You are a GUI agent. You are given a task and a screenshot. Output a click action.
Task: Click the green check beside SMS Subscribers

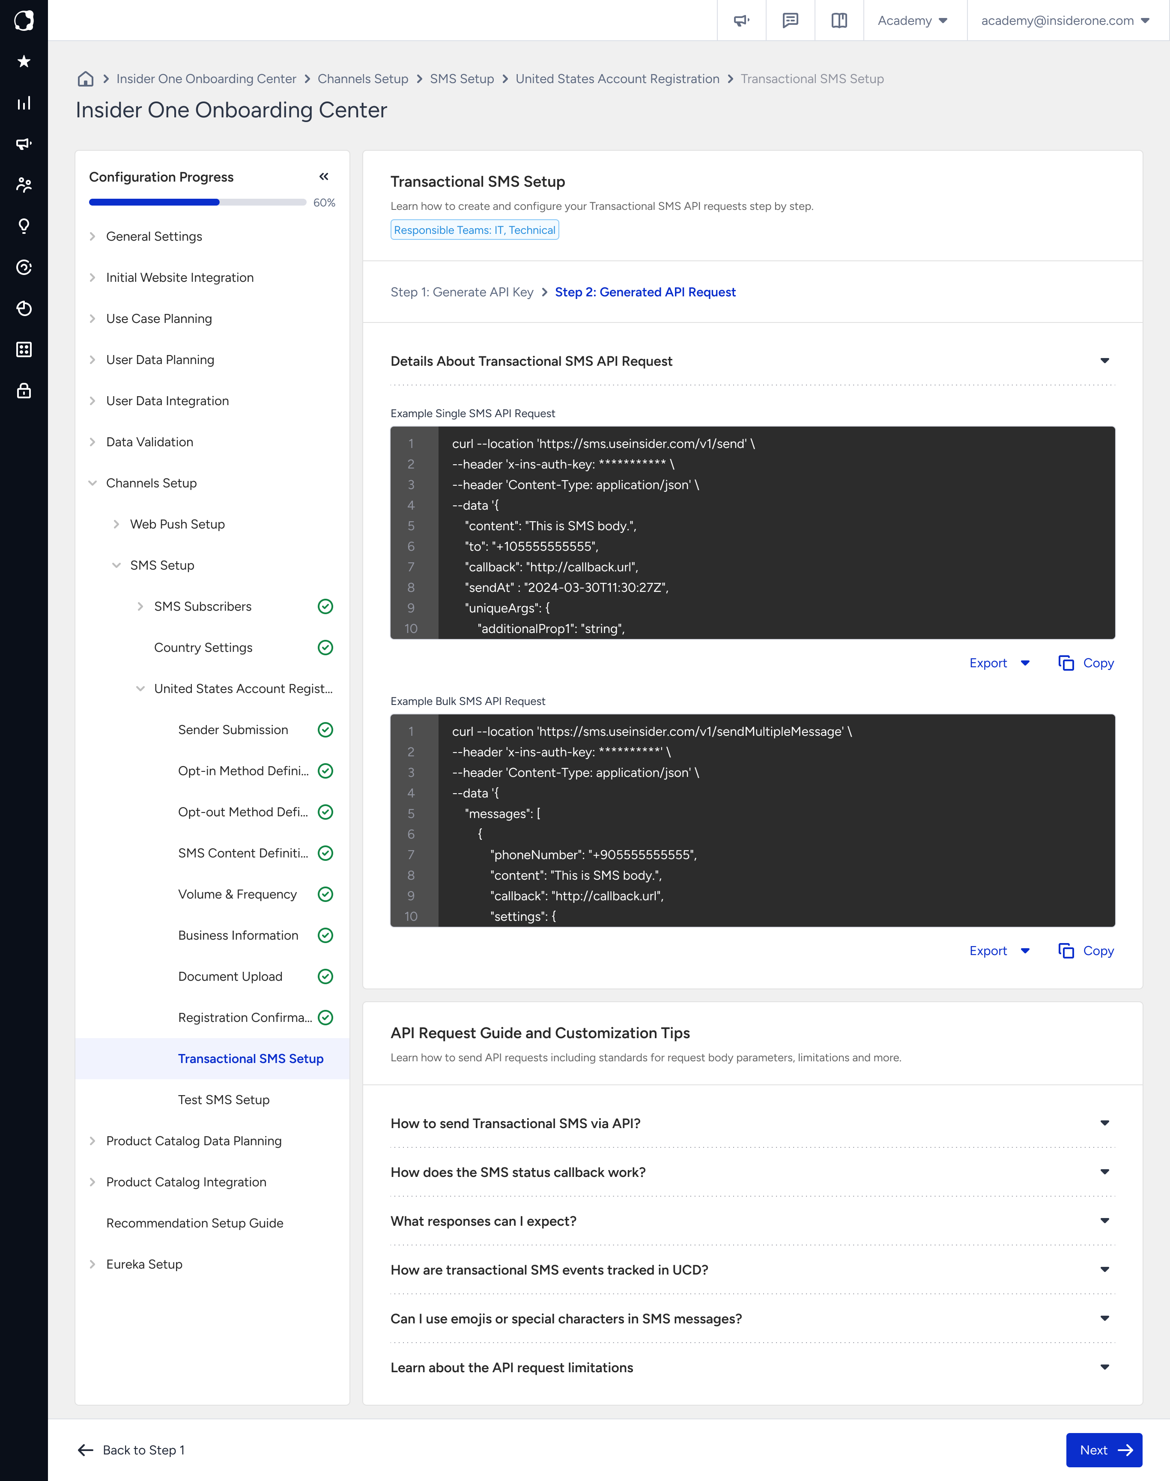(x=325, y=606)
